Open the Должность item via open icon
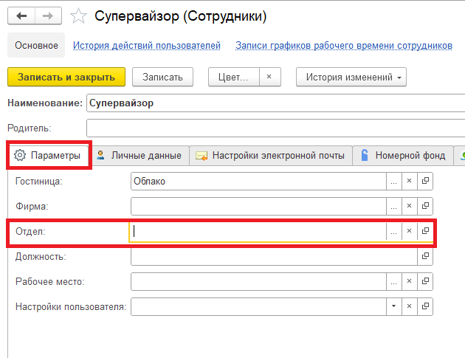Viewport: 465px width, 358px height. (x=425, y=256)
